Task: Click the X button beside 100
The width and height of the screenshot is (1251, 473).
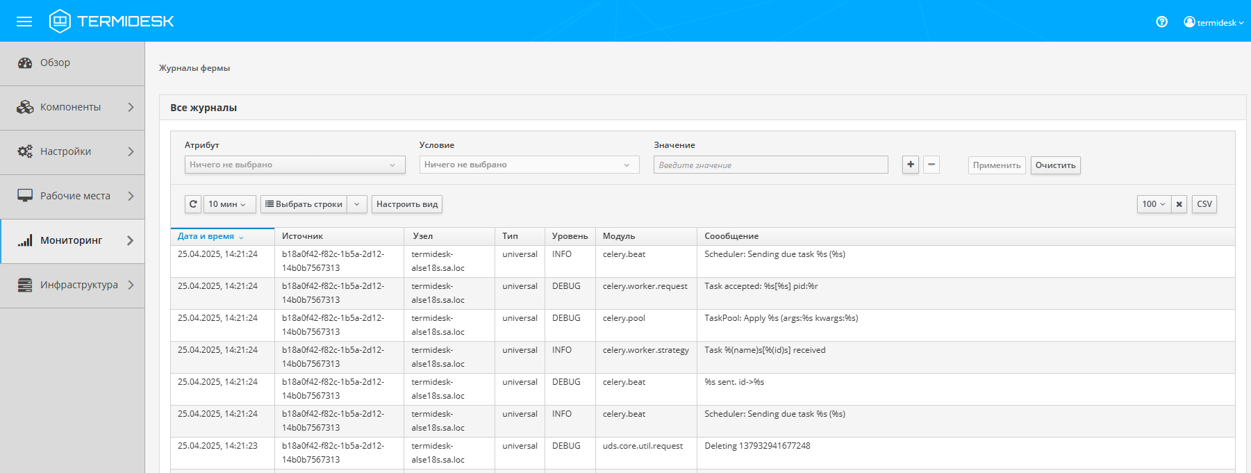Action: 1179,204
